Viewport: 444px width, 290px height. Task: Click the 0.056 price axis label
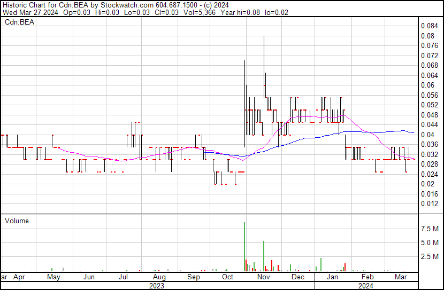click(x=429, y=95)
